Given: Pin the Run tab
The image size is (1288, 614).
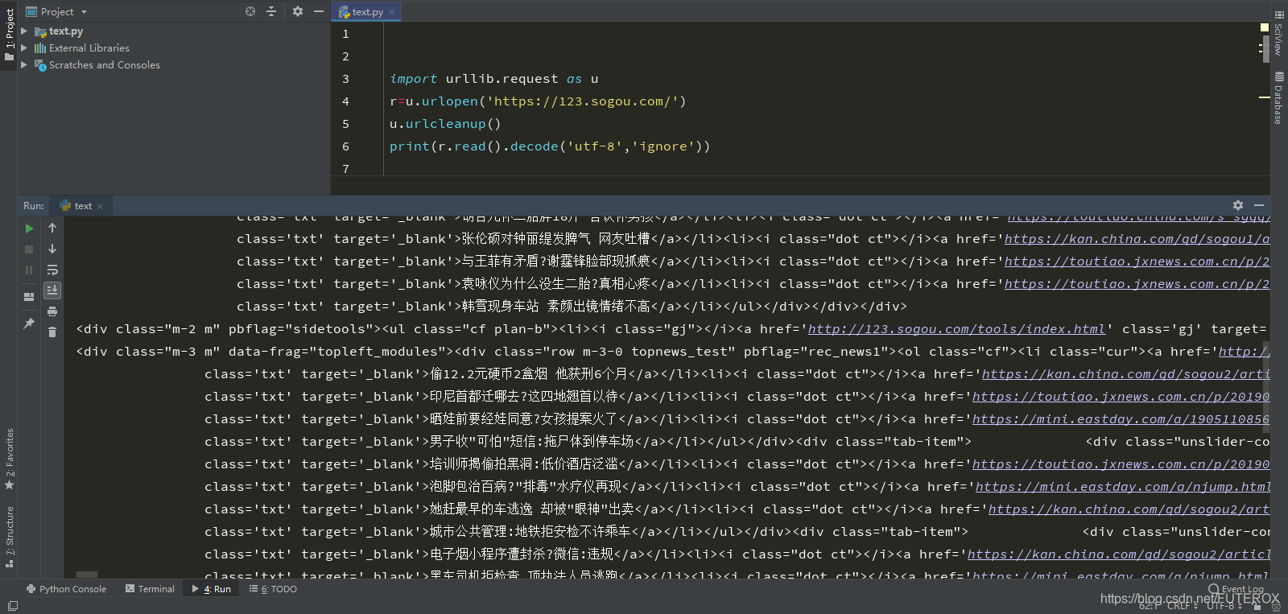Looking at the screenshot, I should [x=30, y=323].
